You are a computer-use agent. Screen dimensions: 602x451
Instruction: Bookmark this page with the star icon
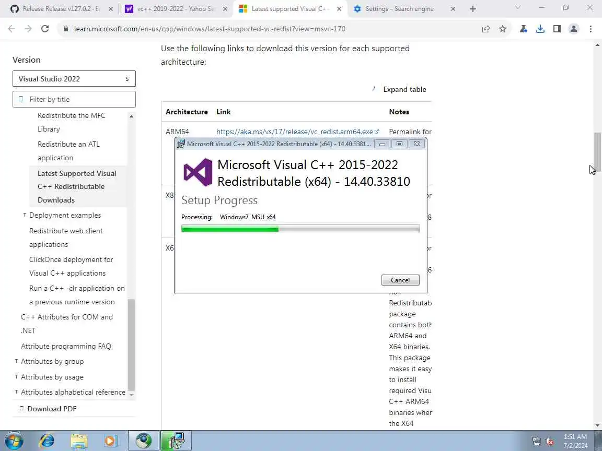(x=503, y=29)
